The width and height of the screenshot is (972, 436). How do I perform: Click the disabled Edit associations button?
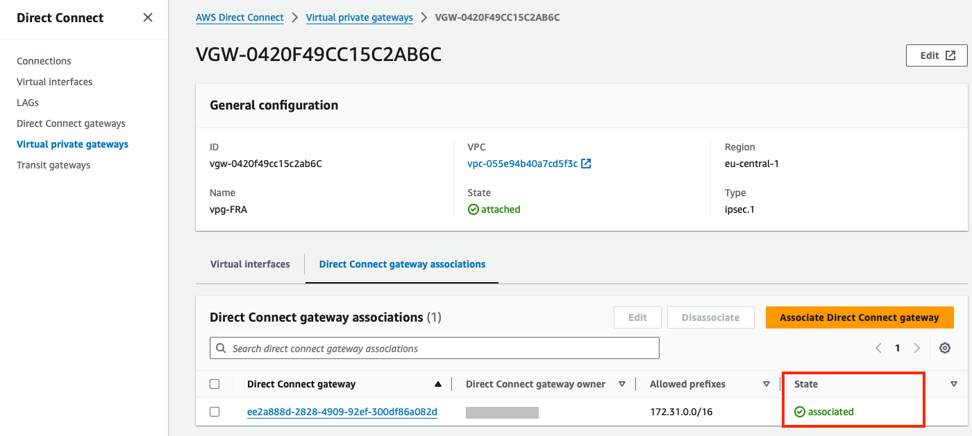coord(637,317)
